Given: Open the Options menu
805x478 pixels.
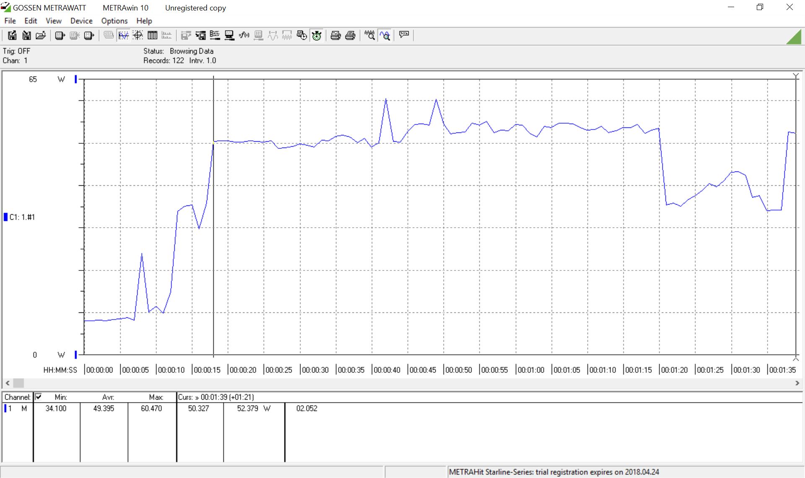Looking at the screenshot, I should [114, 21].
